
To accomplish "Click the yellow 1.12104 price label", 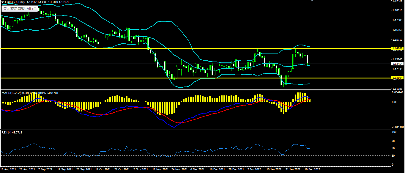I will (x=397, y=78).
